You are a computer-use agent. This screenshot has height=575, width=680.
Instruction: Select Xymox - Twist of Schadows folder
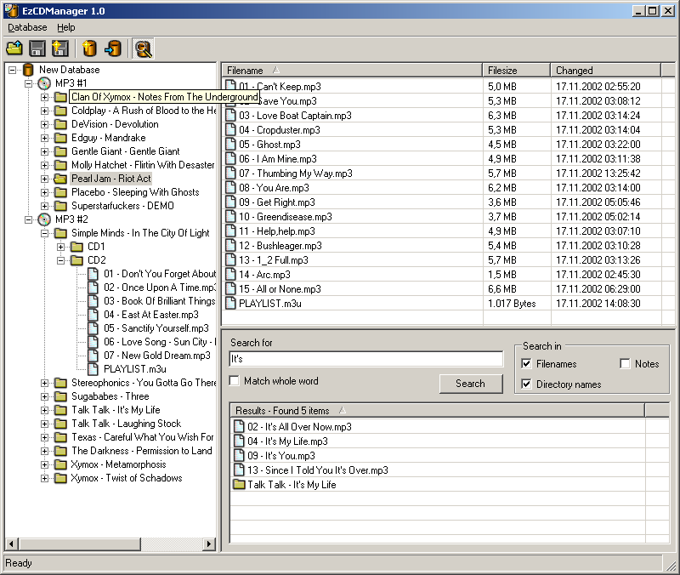(x=127, y=478)
